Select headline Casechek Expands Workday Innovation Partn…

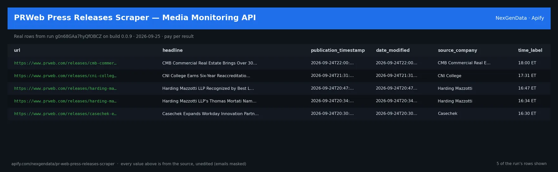pyautogui.click(x=210, y=114)
